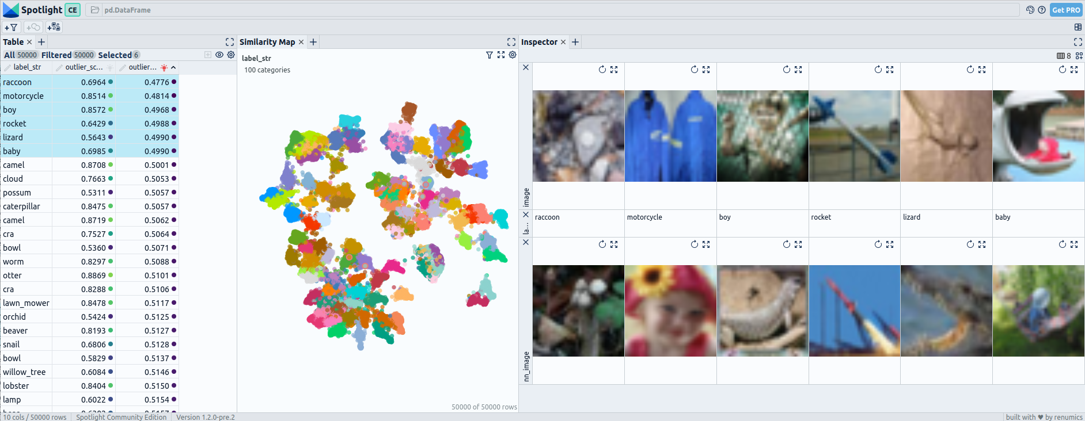Open the color palette settings

pos(1030,10)
